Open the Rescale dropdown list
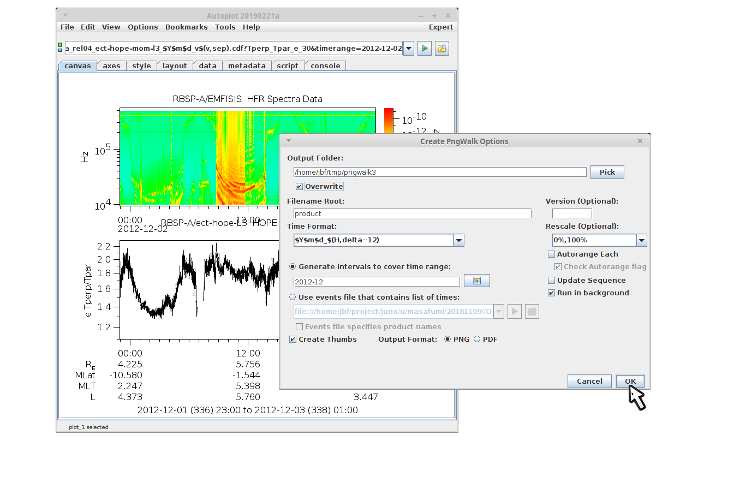 pos(641,240)
